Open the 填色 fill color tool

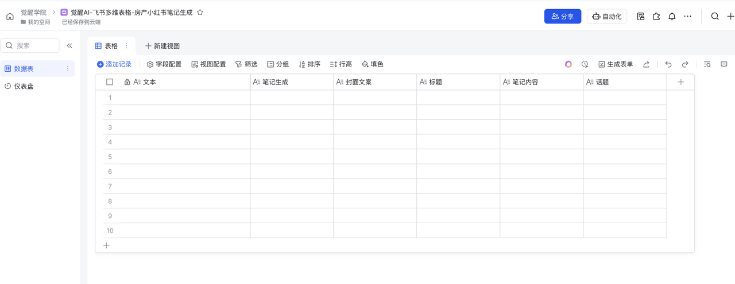pyautogui.click(x=372, y=65)
